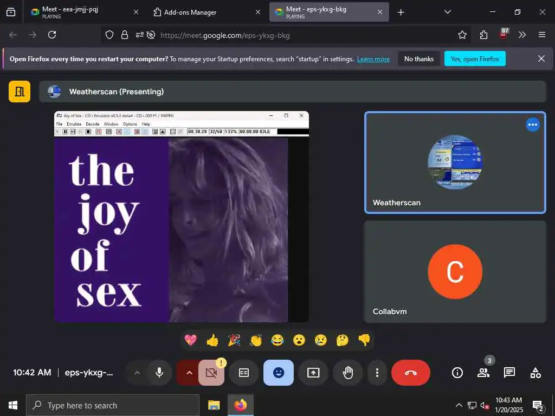
Task: Open the Firefox extensions puzzle icon
Action: [483, 35]
